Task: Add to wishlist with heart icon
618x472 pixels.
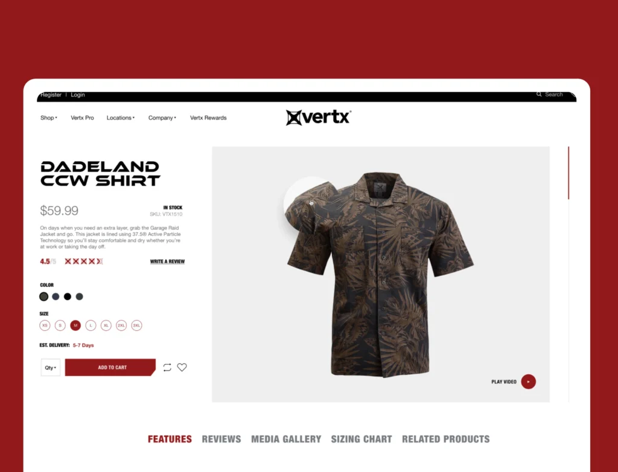Action: click(x=182, y=367)
